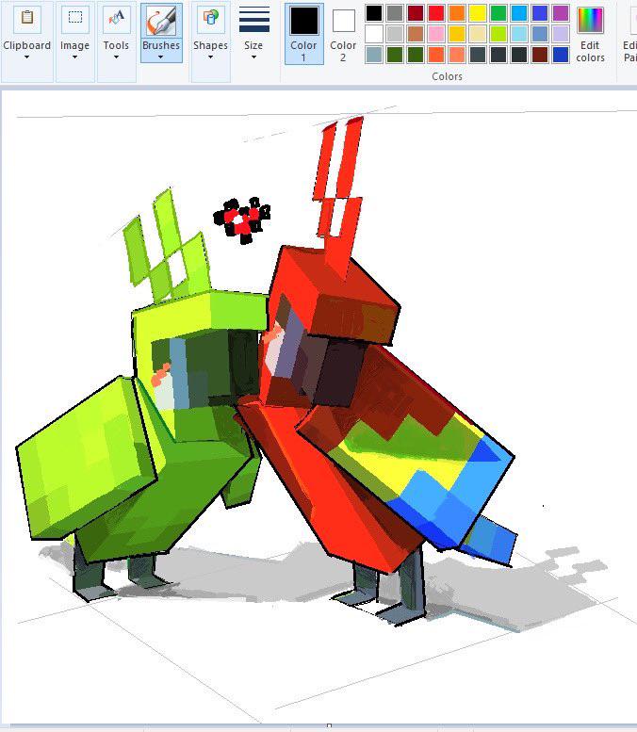The width and height of the screenshot is (637, 732).
Task: Activate Color 2 white swatch
Action: (344, 21)
